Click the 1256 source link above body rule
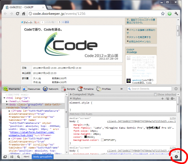This screenshot has height=164, width=188. [173, 118]
